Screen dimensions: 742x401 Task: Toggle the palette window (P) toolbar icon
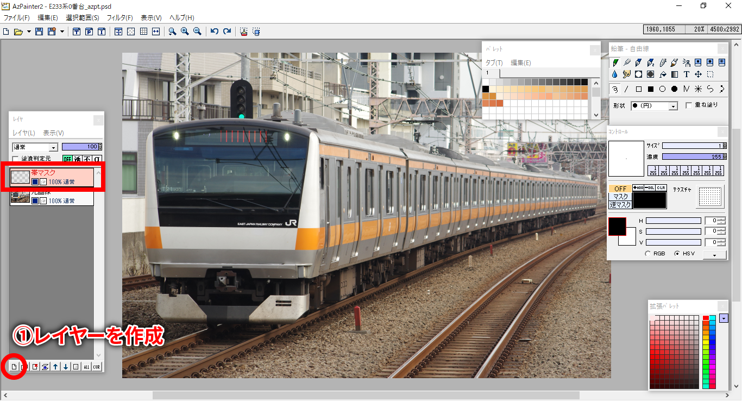pos(89,32)
